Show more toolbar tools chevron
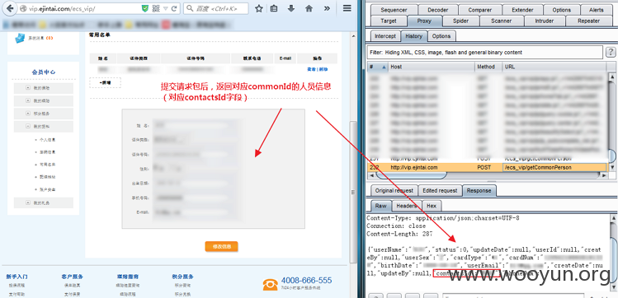The image size is (618, 298). pyautogui.click(x=327, y=8)
